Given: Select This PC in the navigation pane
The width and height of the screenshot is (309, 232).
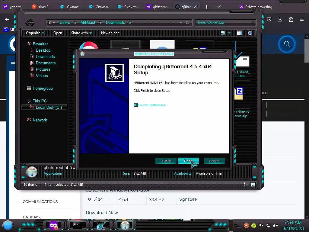Looking at the screenshot, I should coord(40,101).
